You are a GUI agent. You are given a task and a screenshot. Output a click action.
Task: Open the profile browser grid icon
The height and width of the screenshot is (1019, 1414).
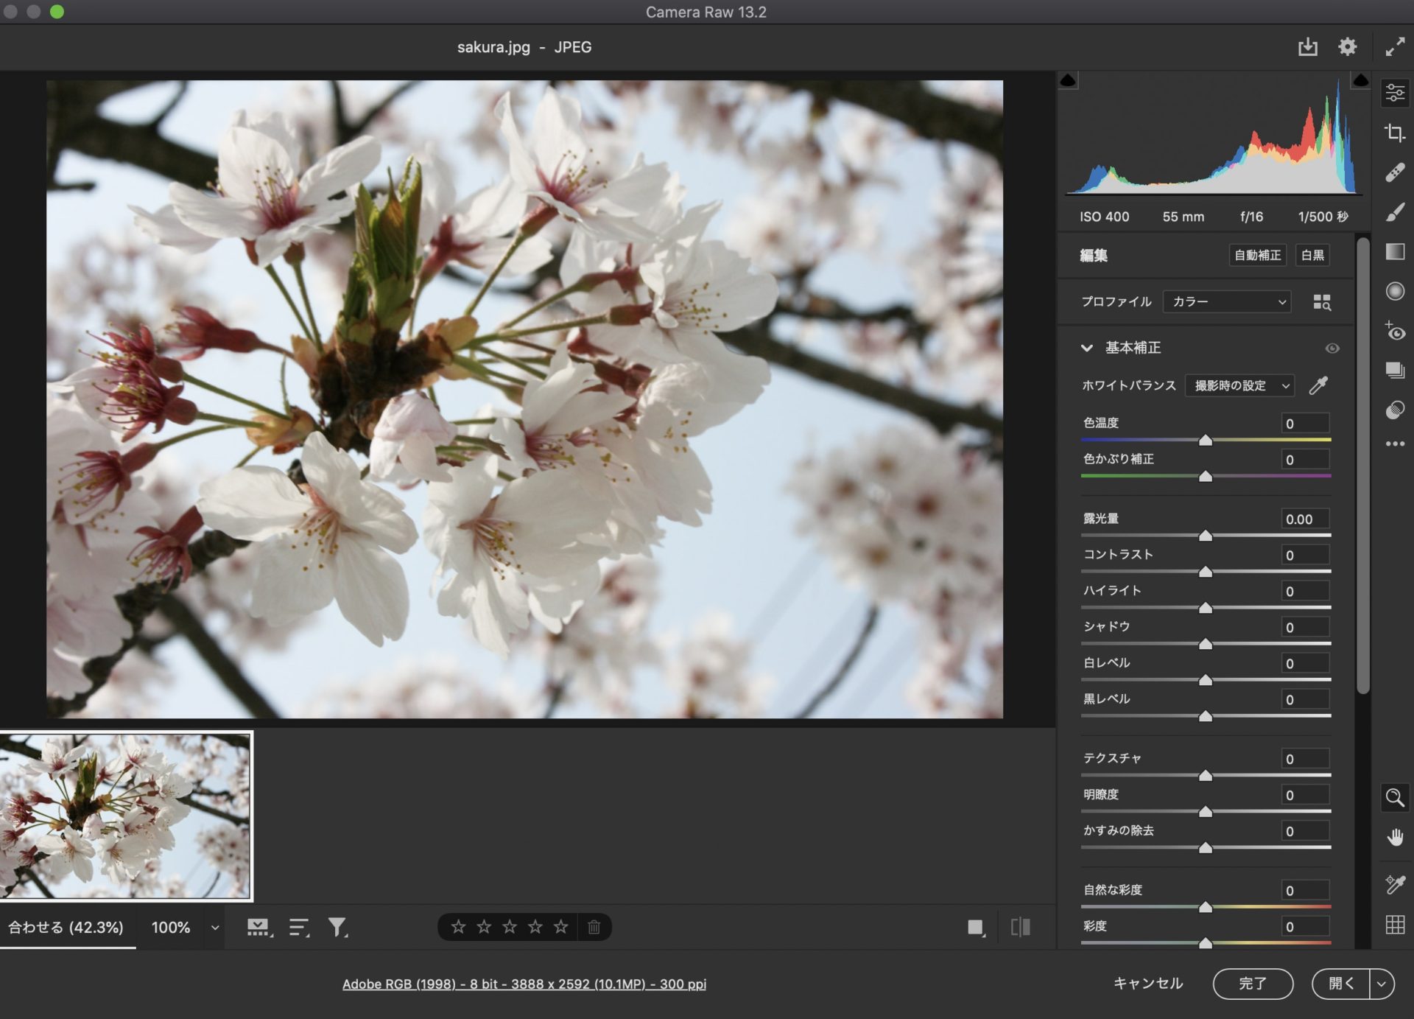(1322, 302)
